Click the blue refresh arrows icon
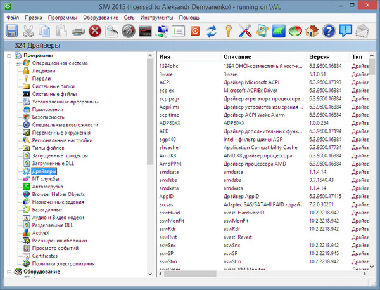Image resolution: width=380 pixels, height=290 pixels. 212,30
